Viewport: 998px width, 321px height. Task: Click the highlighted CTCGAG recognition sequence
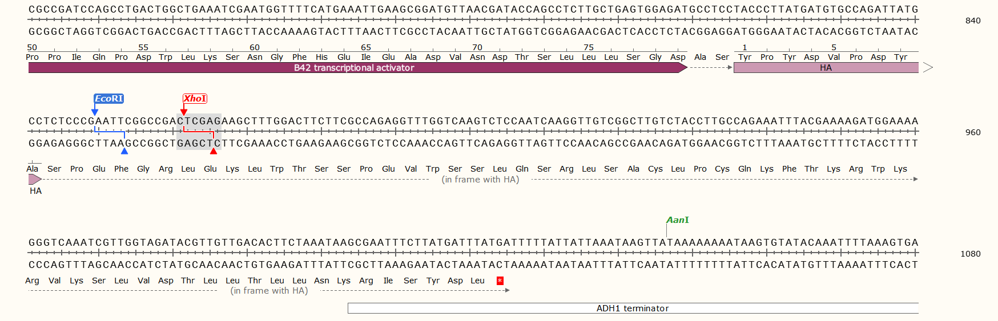pyautogui.click(x=199, y=121)
